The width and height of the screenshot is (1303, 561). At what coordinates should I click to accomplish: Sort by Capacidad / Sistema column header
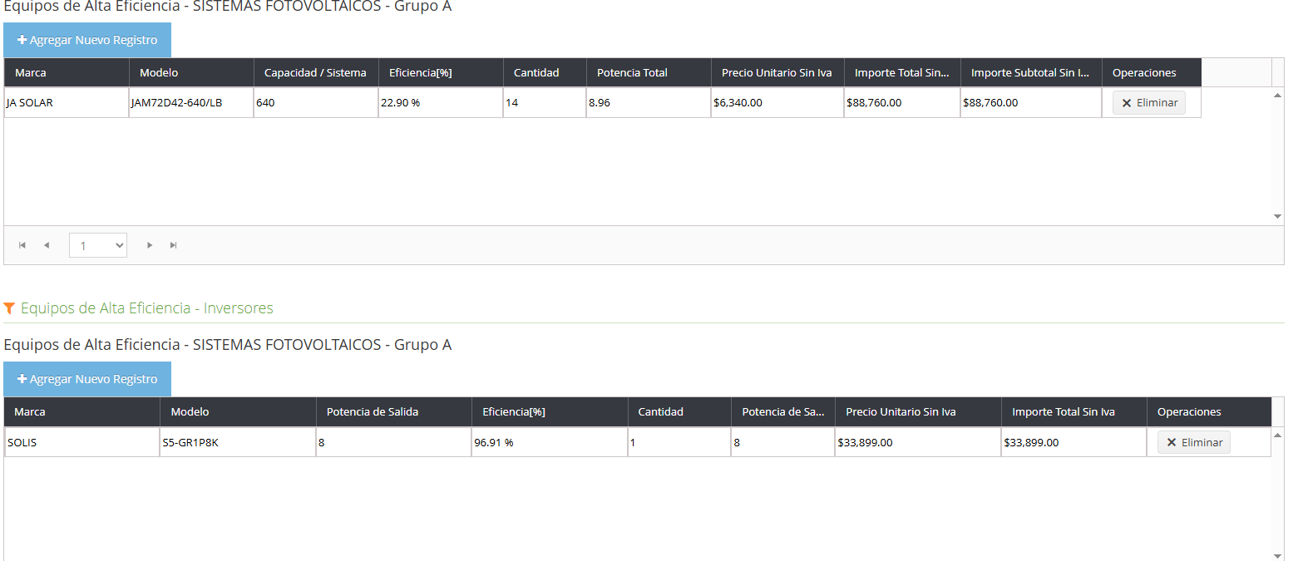click(x=315, y=72)
